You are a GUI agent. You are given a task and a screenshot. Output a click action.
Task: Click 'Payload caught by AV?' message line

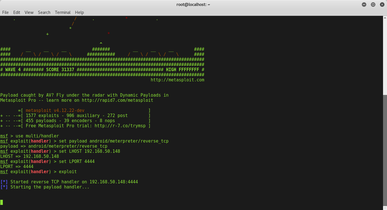pos(84,95)
